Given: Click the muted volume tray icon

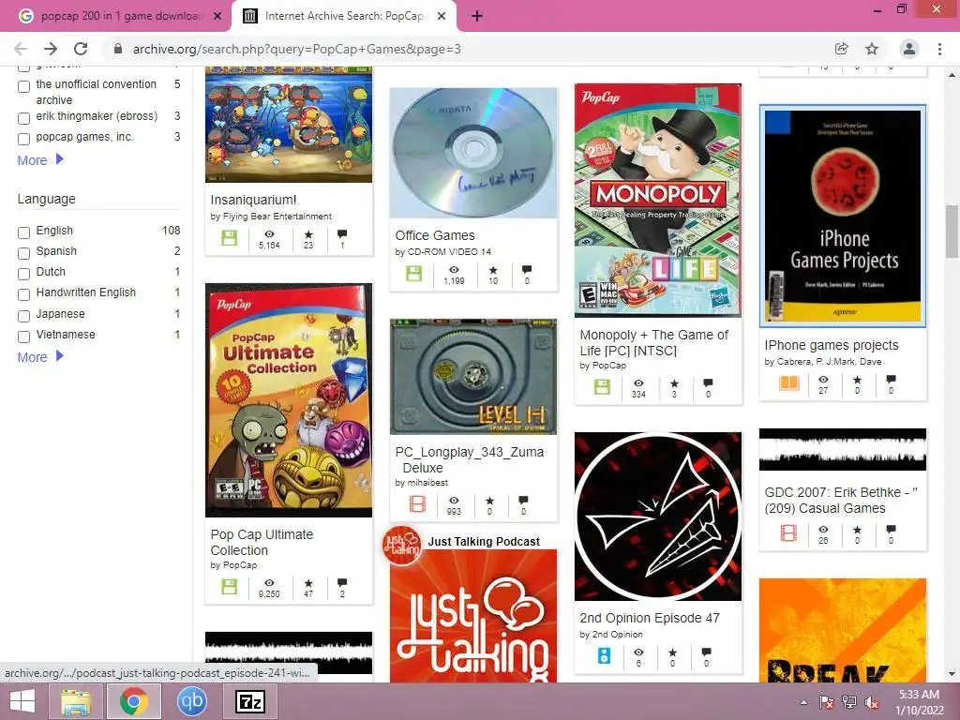Looking at the screenshot, I should 872,702.
